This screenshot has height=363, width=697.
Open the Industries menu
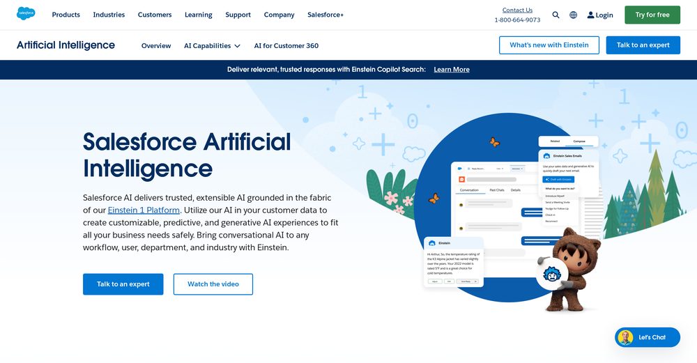[x=109, y=15]
